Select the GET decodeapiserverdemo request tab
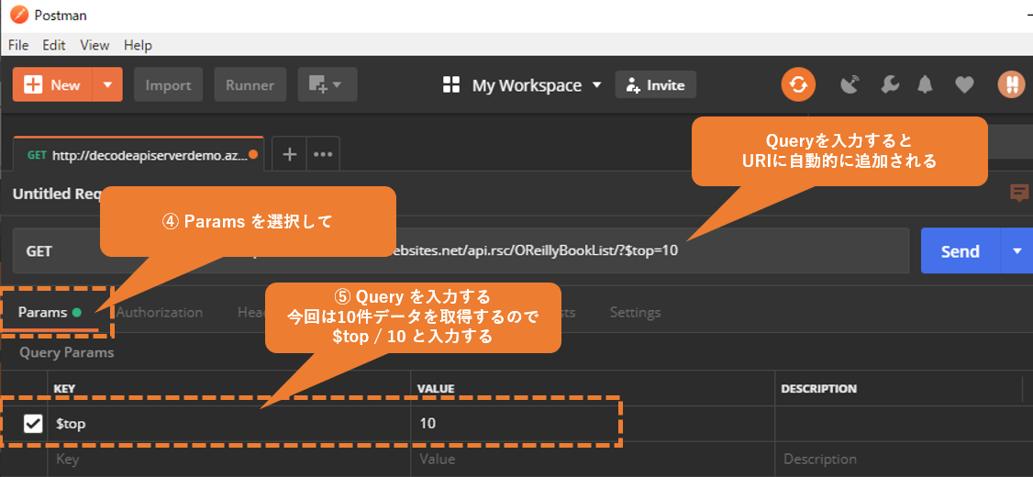The width and height of the screenshot is (1033, 477). [x=139, y=154]
